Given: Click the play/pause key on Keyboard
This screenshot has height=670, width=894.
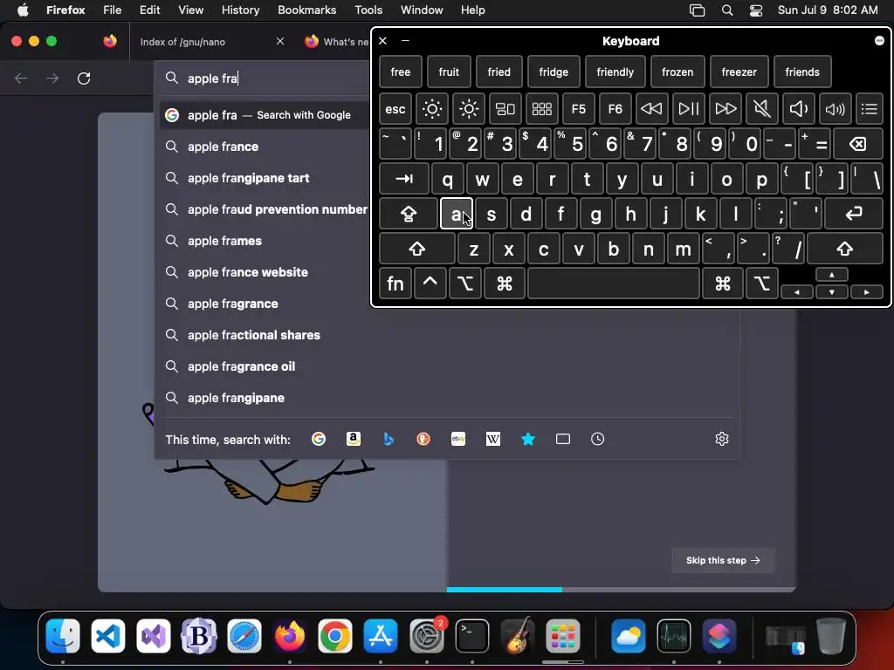Looking at the screenshot, I should 688,109.
